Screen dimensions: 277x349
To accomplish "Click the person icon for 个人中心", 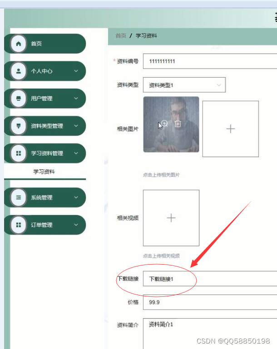I will point(19,71).
